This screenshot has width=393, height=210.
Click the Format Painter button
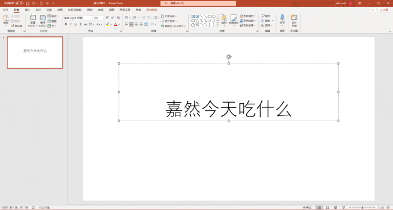[x=17, y=26]
